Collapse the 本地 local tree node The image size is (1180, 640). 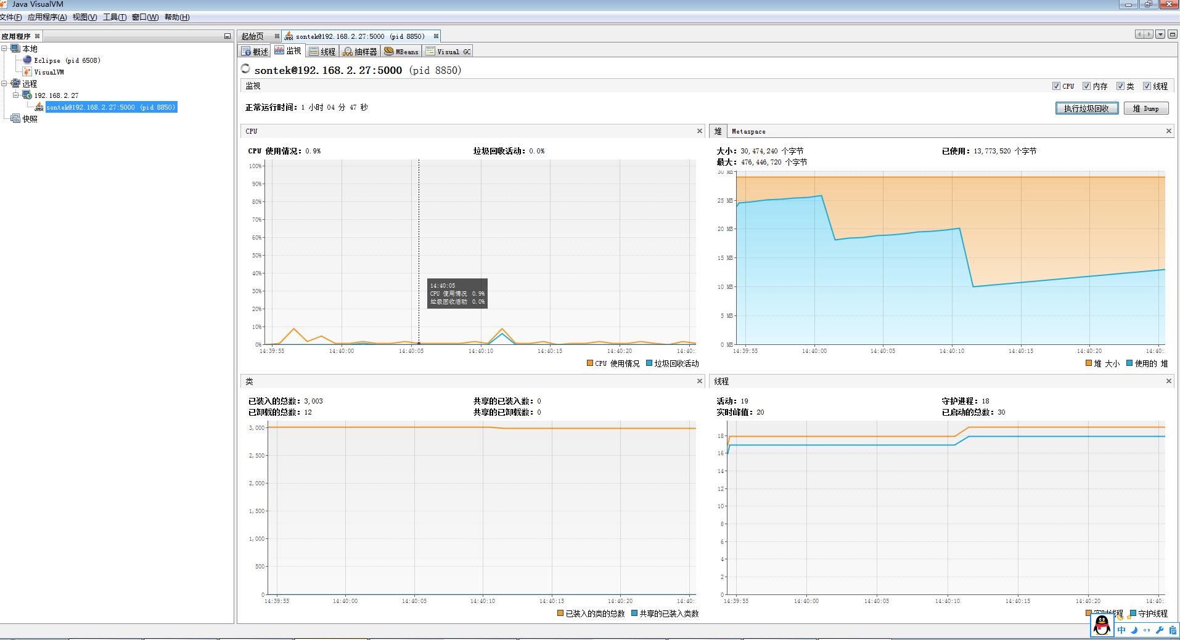click(x=4, y=48)
